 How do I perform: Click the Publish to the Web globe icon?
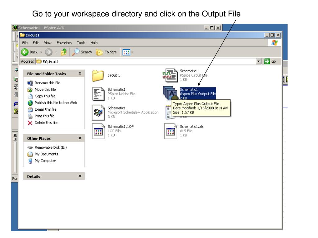(x=30, y=103)
